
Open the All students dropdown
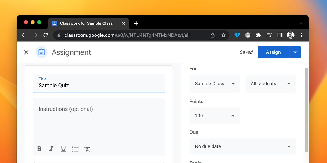tap(270, 84)
